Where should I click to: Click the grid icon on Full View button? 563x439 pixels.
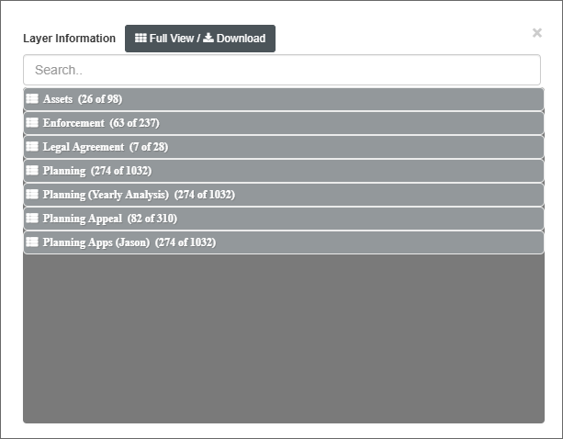(x=141, y=39)
